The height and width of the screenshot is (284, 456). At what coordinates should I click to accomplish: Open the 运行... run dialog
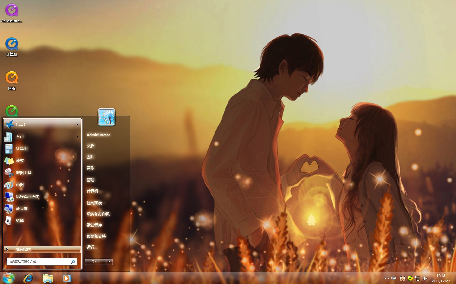(92, 247)
